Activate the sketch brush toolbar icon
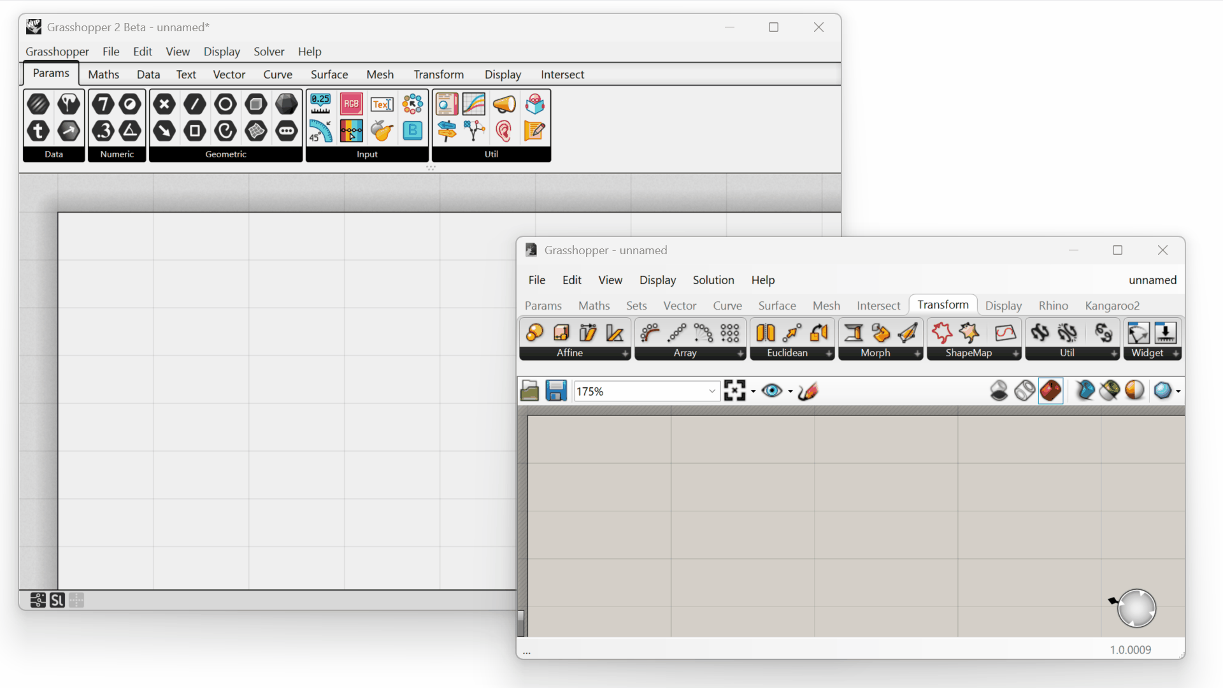The image size is (1223, 688). 808,391
